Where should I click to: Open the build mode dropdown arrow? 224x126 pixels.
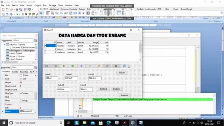pyautogui.click(x=14, y=14)
